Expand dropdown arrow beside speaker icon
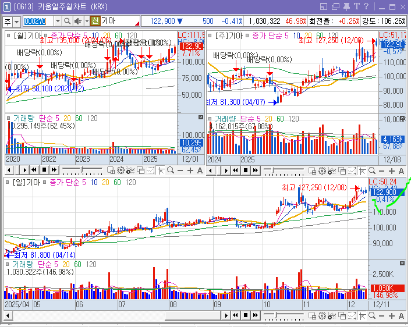This screenshot has height=327, width=411. (87, 21)
